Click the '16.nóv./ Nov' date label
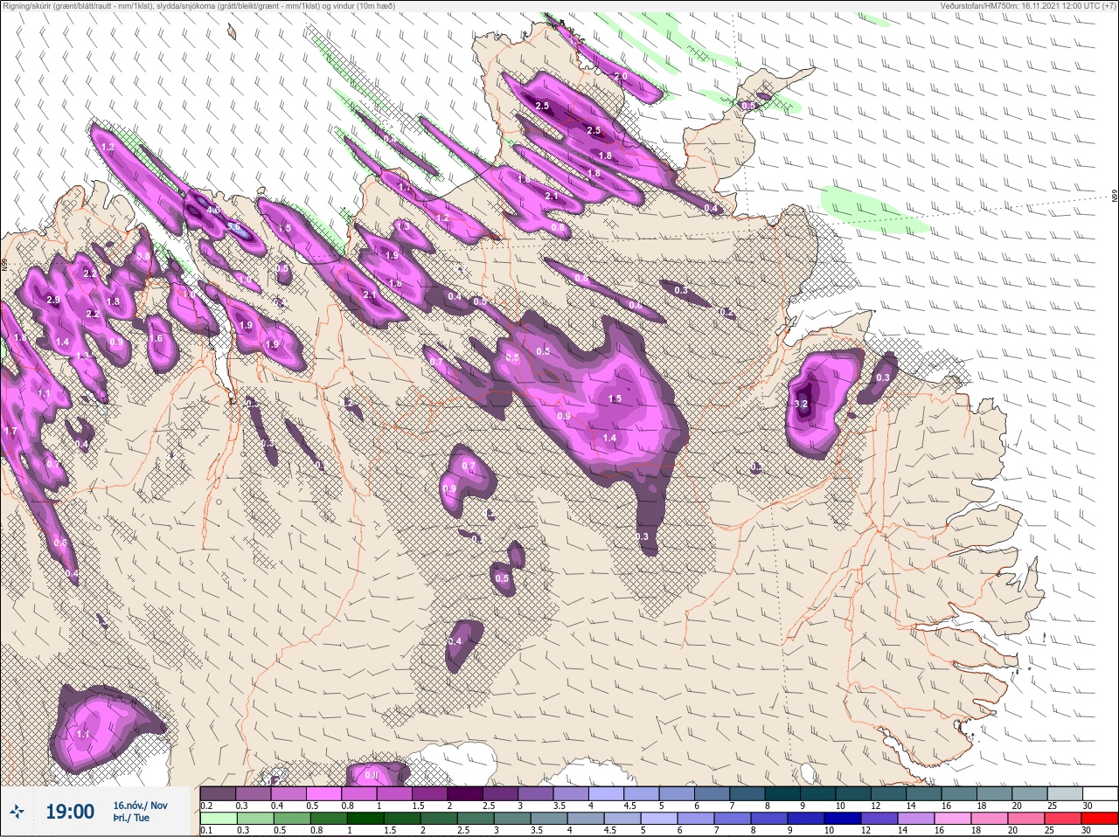The height and width of the screenshot is (837, 1119). click(140, 805)
